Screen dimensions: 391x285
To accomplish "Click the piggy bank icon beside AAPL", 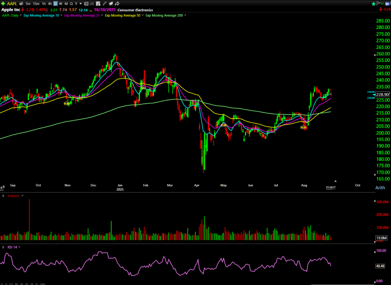I will coord(21,4).
